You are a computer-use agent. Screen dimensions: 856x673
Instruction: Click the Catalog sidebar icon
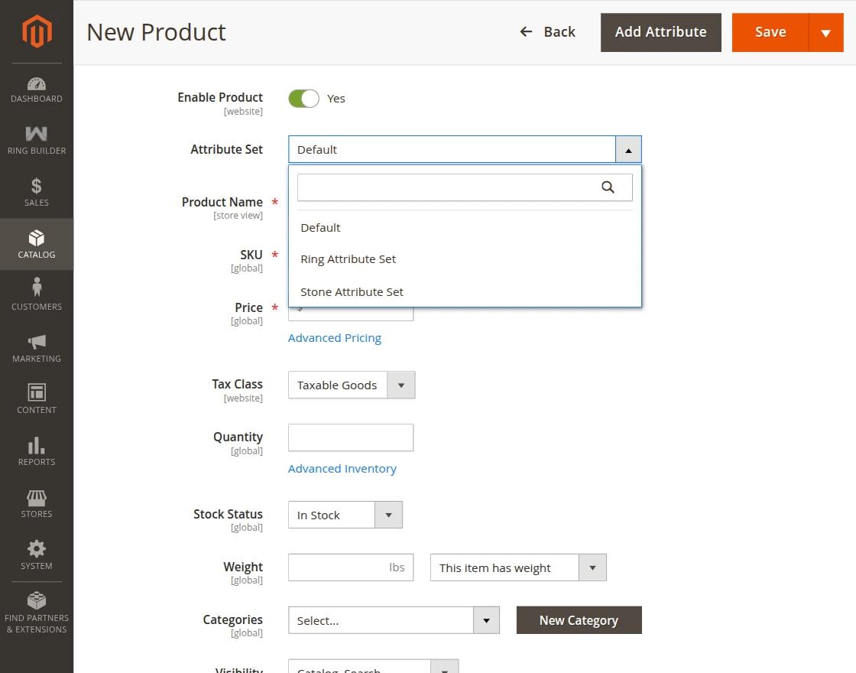(x=36, y=243)
